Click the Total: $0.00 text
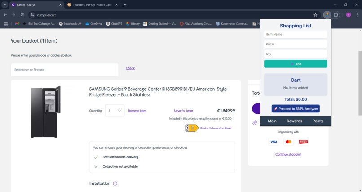 coord(296,99)
